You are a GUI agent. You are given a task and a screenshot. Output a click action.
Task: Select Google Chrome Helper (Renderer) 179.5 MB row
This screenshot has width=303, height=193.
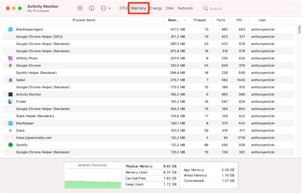pos(148,87)
